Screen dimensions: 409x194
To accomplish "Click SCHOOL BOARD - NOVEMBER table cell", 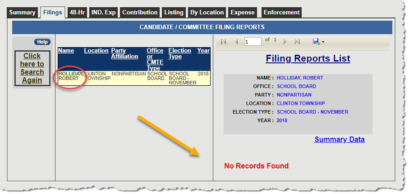I will click(183, 79).
